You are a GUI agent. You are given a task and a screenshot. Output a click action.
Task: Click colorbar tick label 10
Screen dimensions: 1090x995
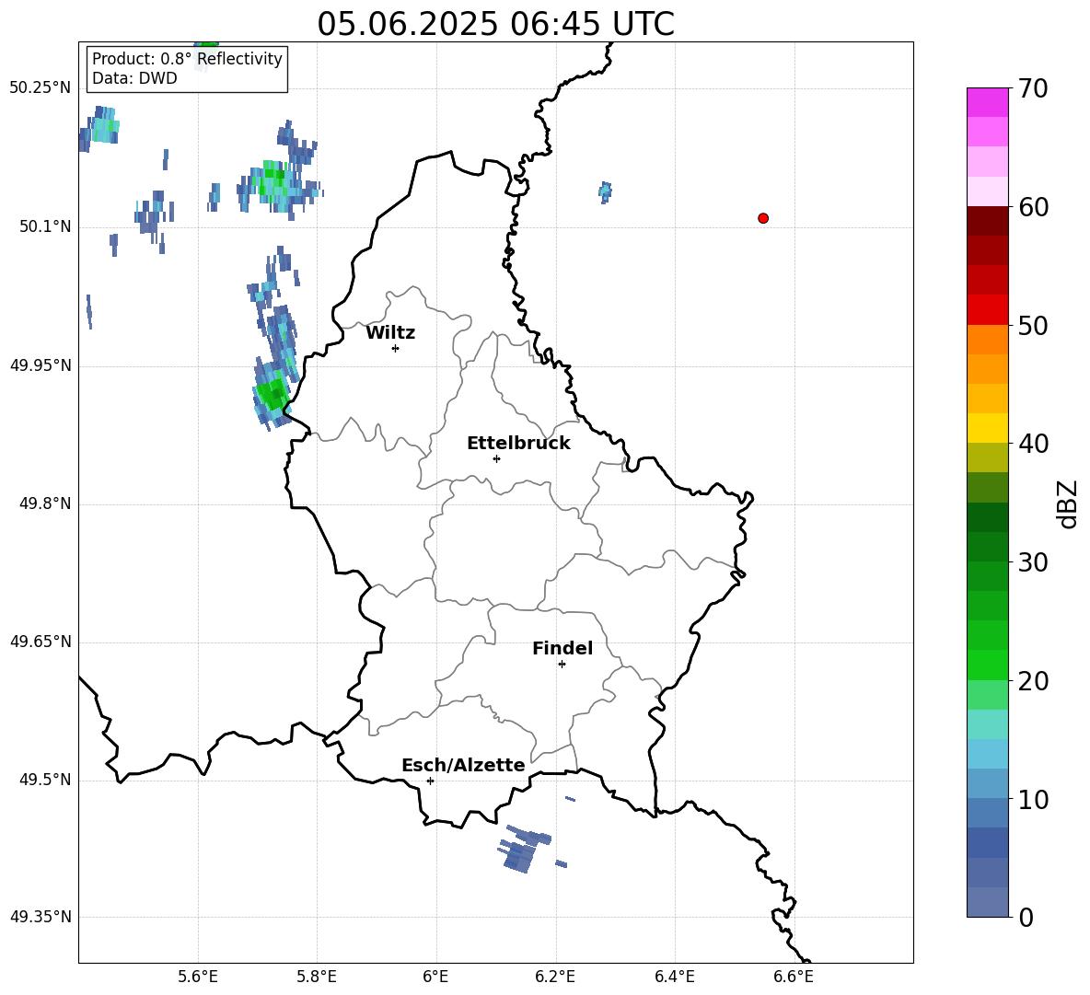(x=1033, y=800)
